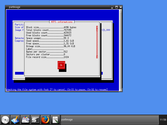The height and width of the screenshot is (125, 167).
Task: Launch the terminal icon in taskbar
Action: [35, 120]
